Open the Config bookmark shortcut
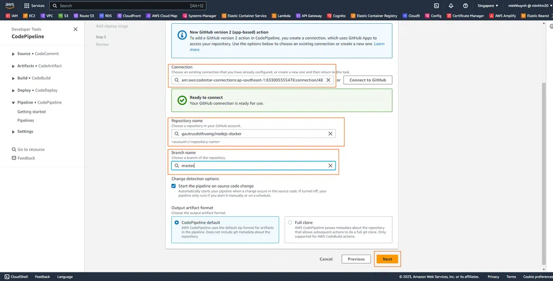553x281 pixels. tap(433, 16)
